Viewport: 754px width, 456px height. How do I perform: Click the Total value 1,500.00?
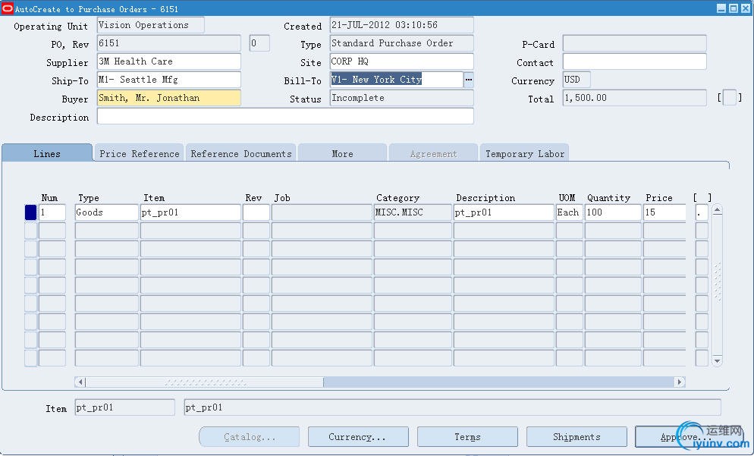[x=635, y=98]
